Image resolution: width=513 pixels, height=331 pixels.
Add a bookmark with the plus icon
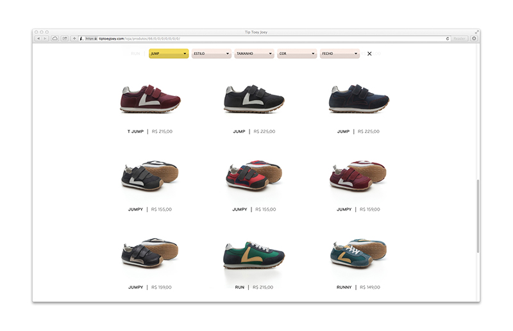(x=74, y=38)
